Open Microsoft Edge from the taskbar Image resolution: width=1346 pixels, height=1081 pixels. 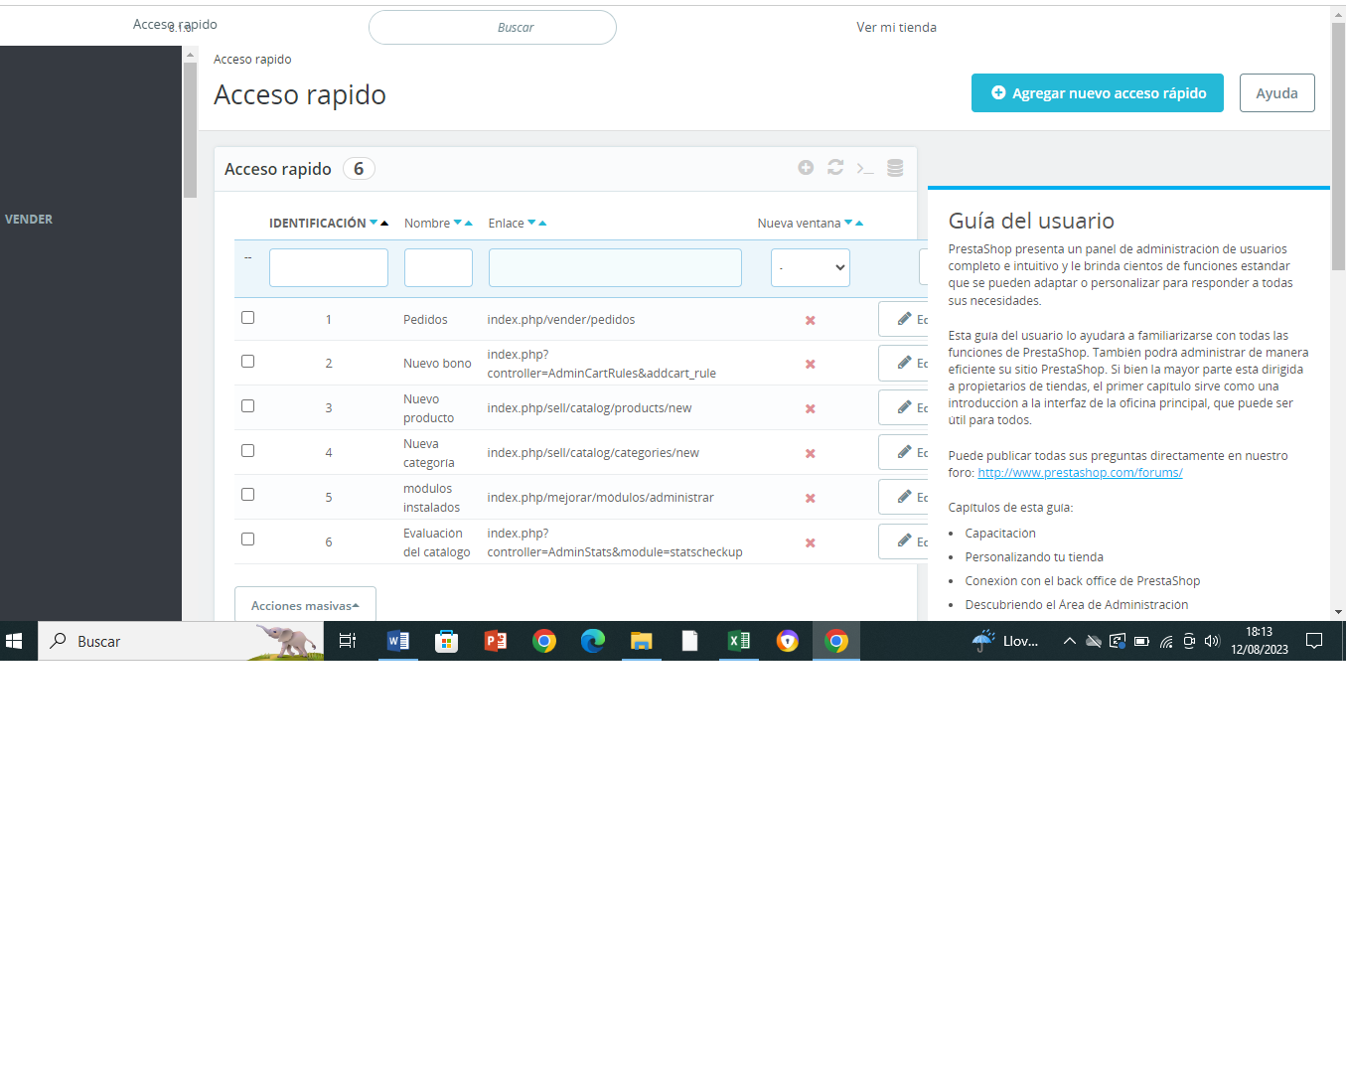pos(593,641)
